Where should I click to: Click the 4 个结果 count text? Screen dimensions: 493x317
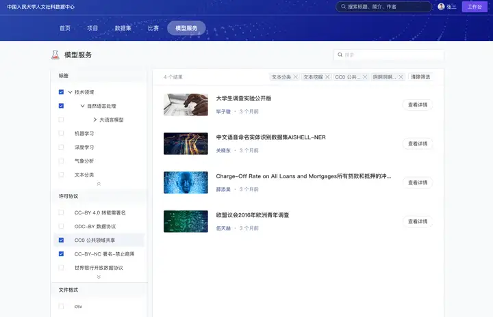173,77
